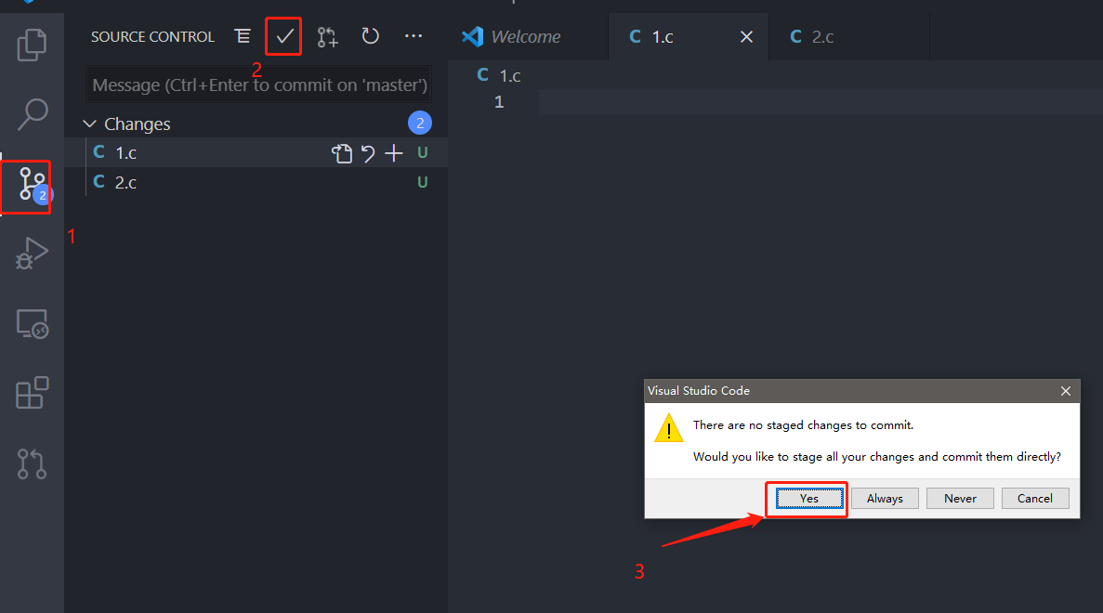Open the Remote Explorer view
The image size is (1103, 613).
[x=32, y=323]
